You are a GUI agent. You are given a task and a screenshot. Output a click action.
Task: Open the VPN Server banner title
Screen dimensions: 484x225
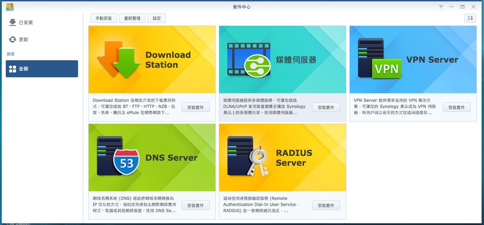tap(432, 60)
